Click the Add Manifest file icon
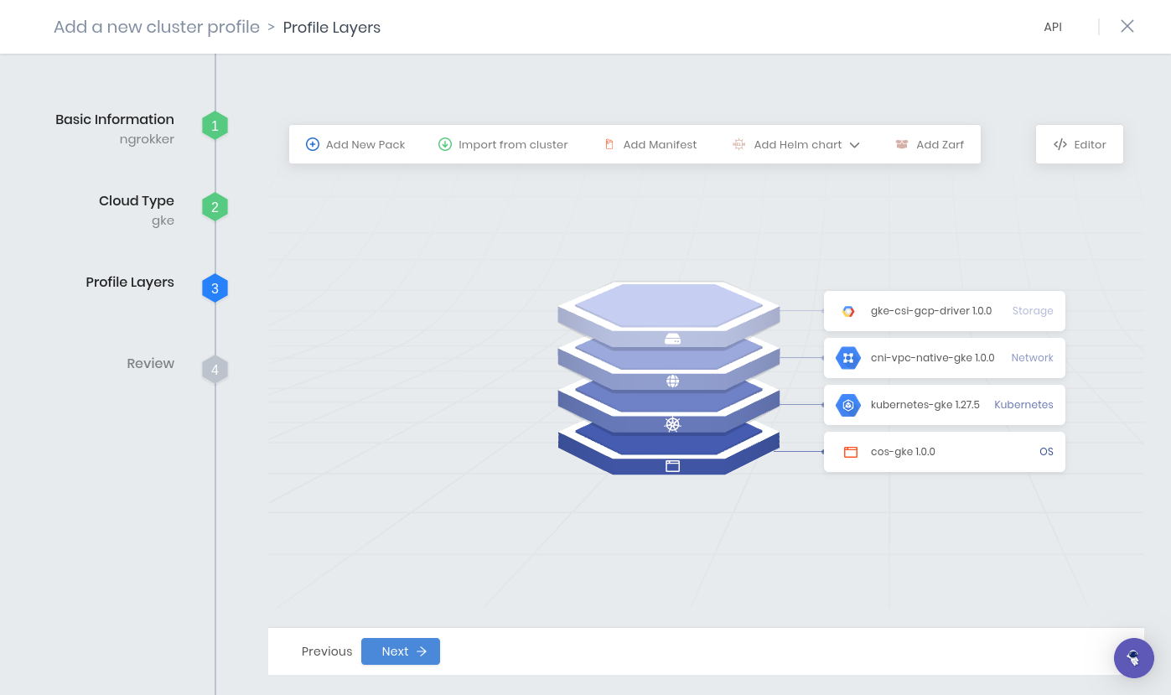The width and height of the screenshot is (1171, 695). (x=610, y=144)
